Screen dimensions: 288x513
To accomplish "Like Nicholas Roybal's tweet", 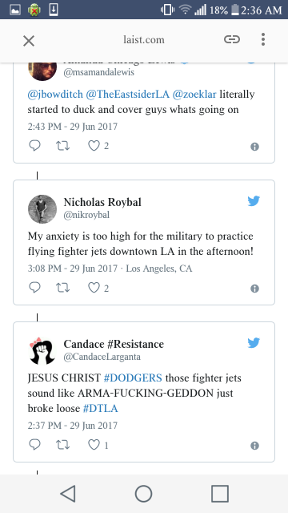I will pos(94,289).
